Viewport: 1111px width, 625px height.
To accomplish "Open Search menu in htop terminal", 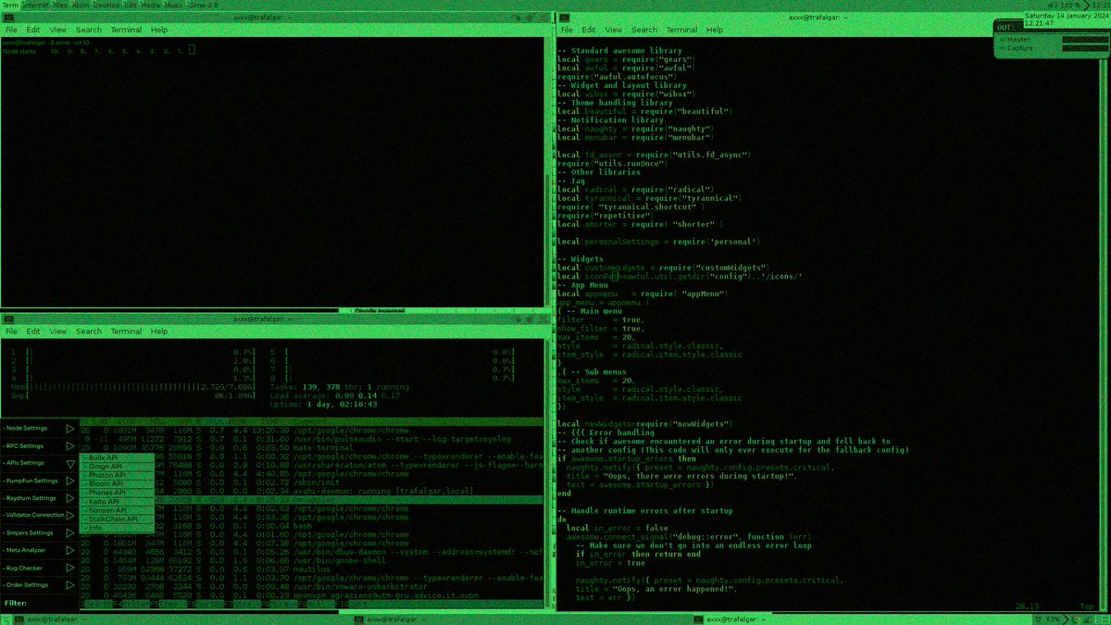I will coord(89,331).
